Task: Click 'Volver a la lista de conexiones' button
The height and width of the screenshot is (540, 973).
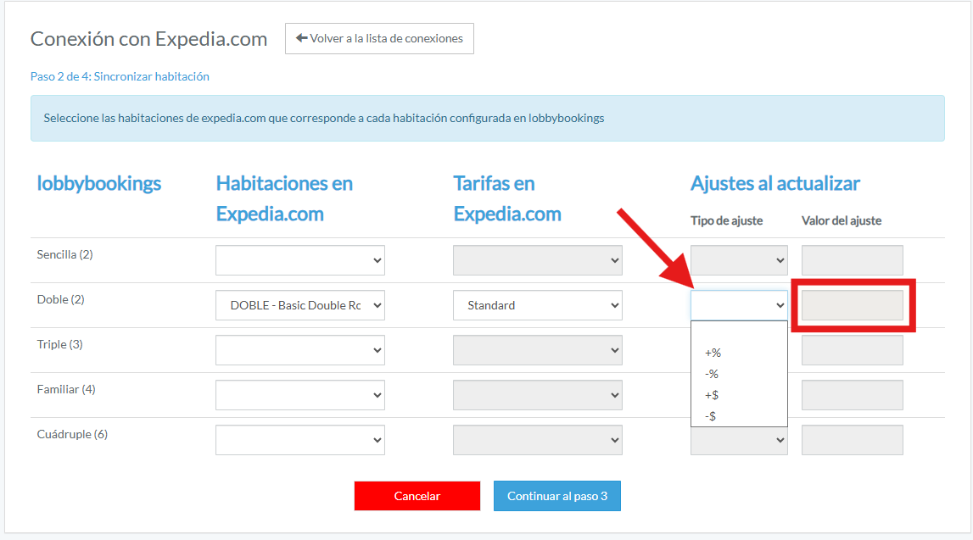Action: [x=379, y=39]
